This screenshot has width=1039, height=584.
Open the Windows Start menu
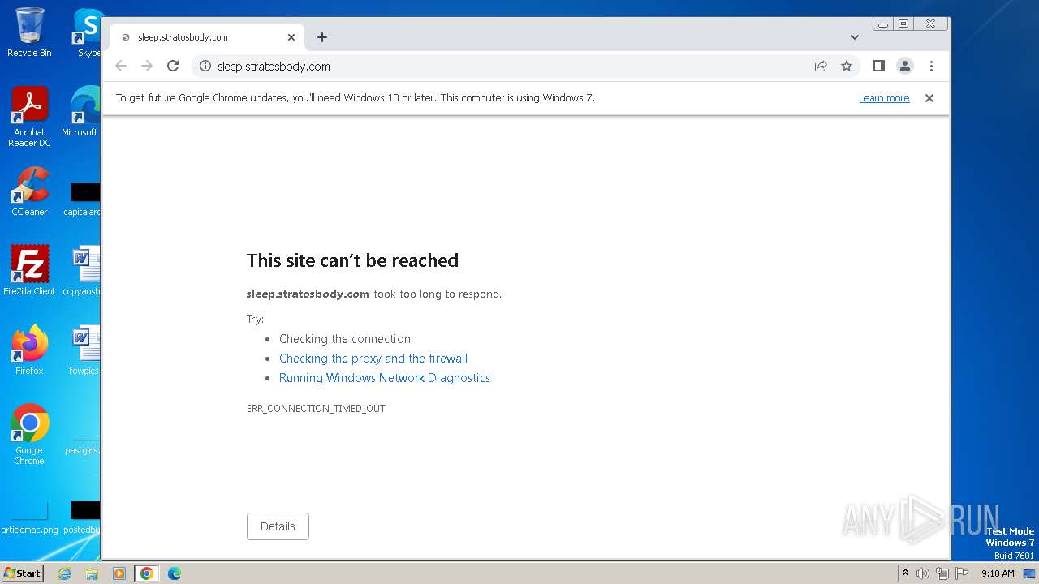pyautogui.click(x=22, y=573)
